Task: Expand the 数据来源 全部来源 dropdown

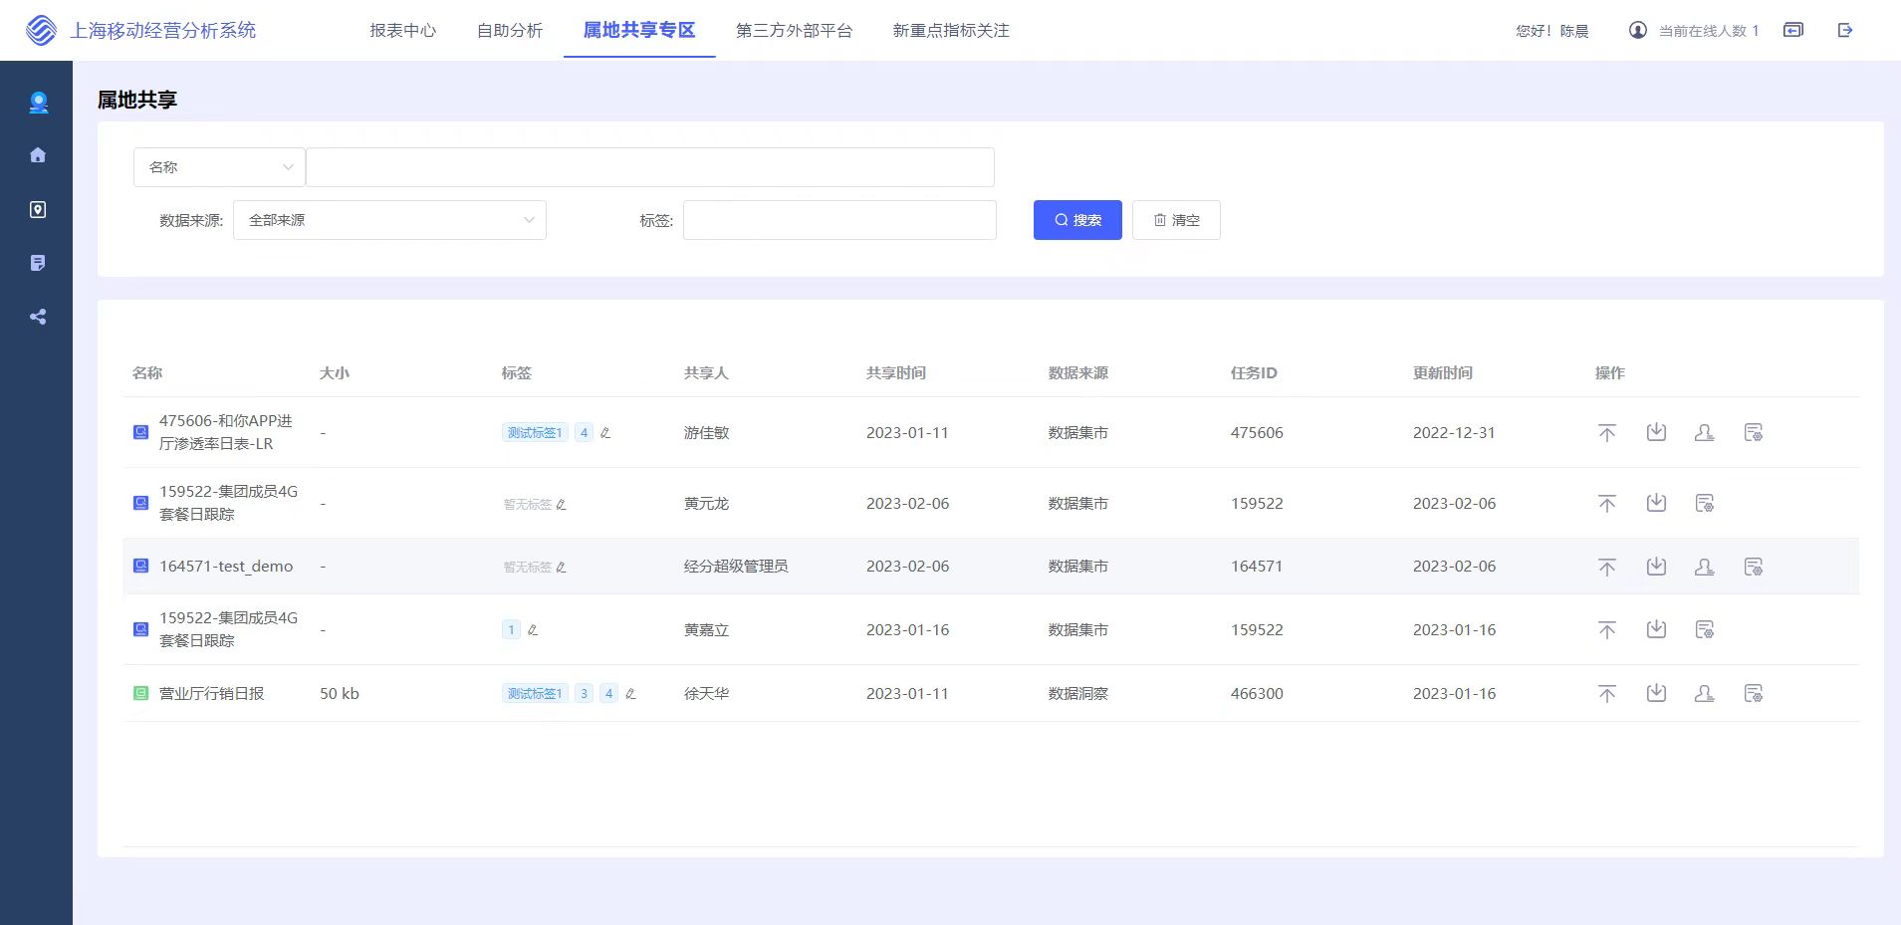Action: pos(389,220)
